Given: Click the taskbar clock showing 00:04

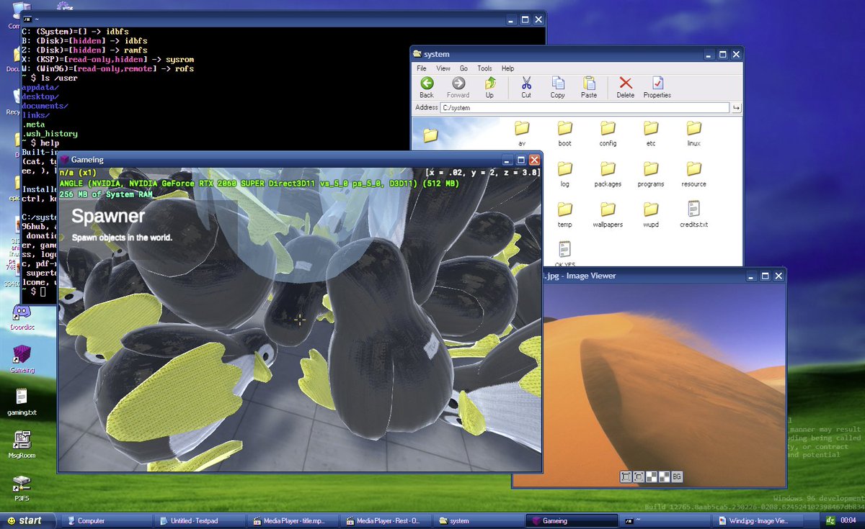Looking at the screenshot, I should click(848, 520).
